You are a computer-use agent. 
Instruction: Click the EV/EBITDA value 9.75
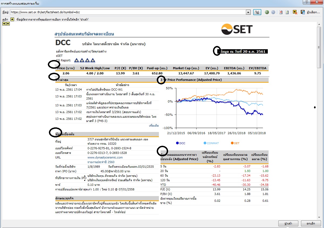pos(258,73)
